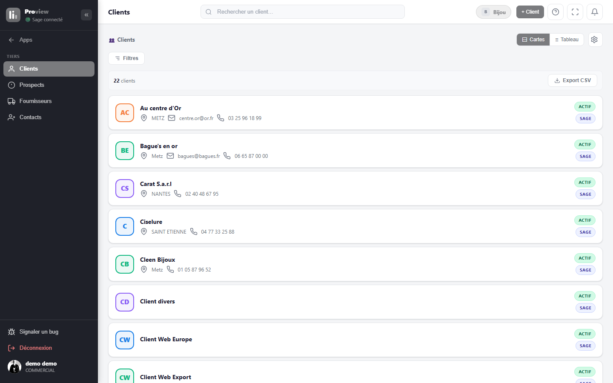Click the email icon for centre.or@or.fr
Screen dimensions: 613x383
tap(172, 118)
